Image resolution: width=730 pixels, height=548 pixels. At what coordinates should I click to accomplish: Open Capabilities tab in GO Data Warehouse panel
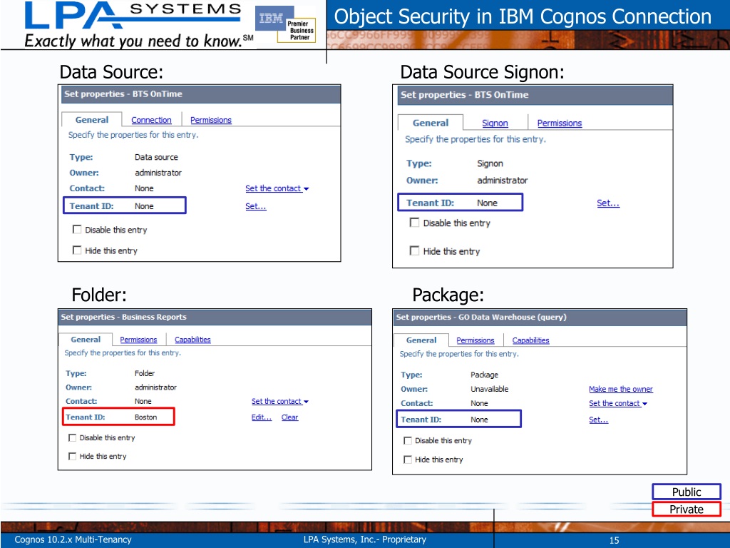[x=530, y=340]
